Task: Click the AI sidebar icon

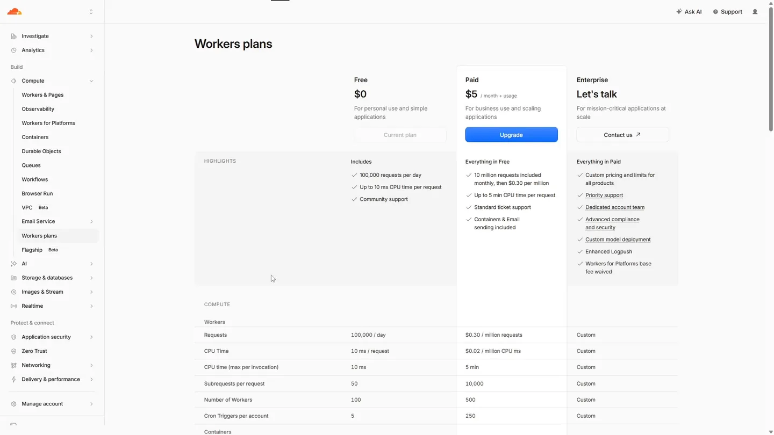Action: pyautogui.click(x=13, y=264)
